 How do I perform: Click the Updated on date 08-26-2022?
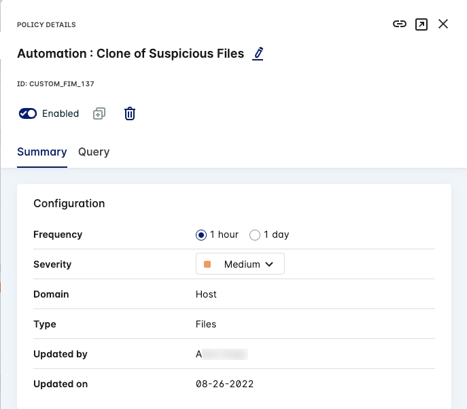pyautogui.click(x=224, y=384)
